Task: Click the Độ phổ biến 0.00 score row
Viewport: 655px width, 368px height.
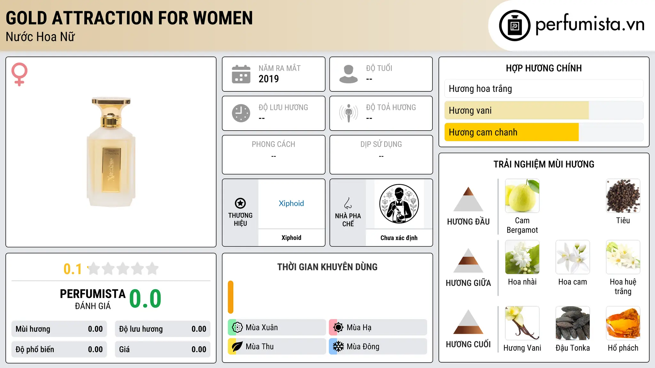Action: point(59,349)
